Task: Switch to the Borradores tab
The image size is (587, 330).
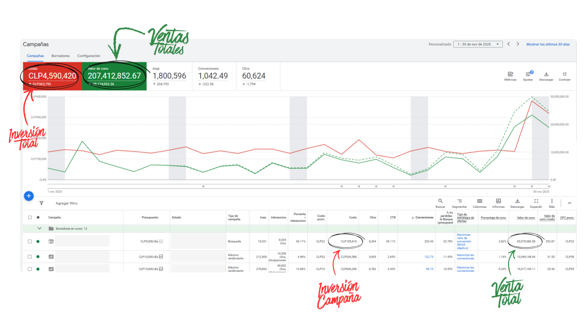Action: (60, 55)
